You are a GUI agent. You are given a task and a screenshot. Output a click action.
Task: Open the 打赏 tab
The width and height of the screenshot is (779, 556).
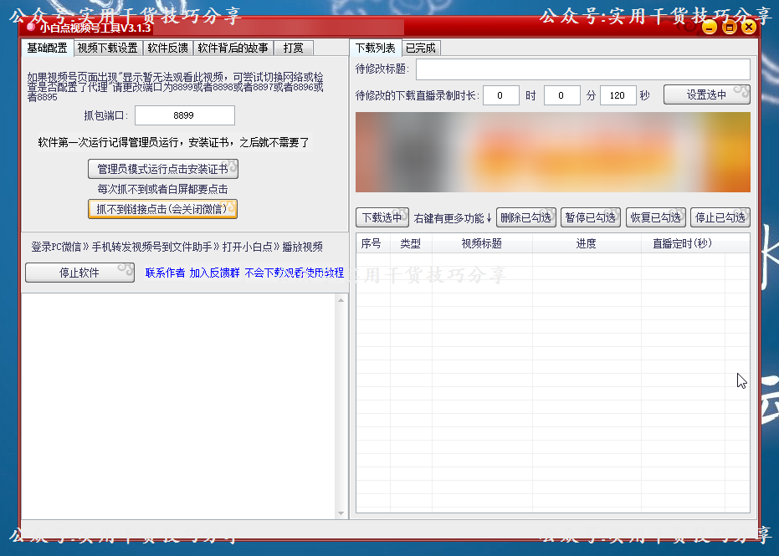tap(292, 48)
